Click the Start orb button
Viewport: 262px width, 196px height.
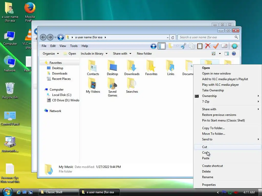point(7,192)
